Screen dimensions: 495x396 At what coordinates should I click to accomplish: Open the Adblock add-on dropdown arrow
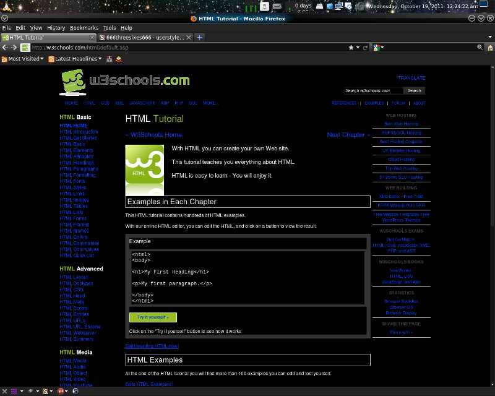[67, 391]
